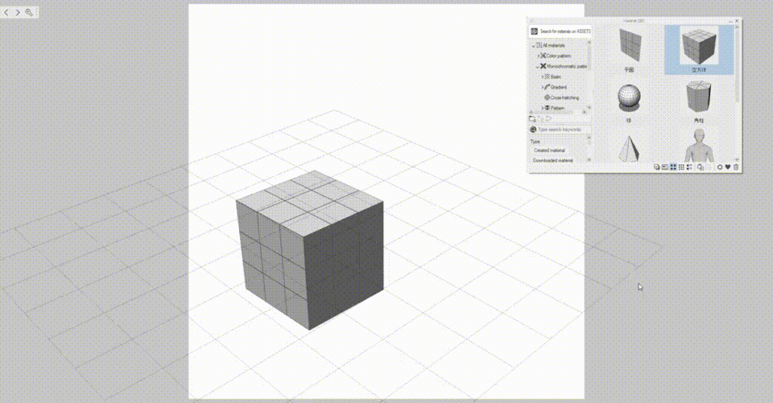Close the Material panel
The image size is (773, 403).
737,21
